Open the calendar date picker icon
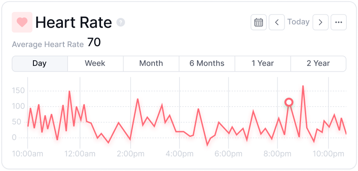This screenshot has width=358, height=171. point(259,22)
